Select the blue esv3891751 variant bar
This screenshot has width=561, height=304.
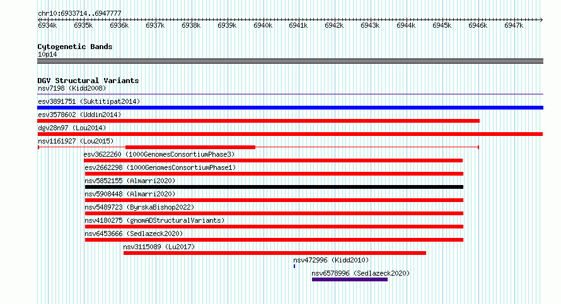tap(290, 108)
